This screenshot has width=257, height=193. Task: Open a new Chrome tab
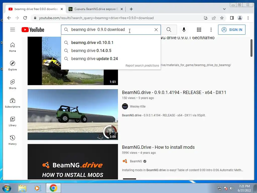131,9
